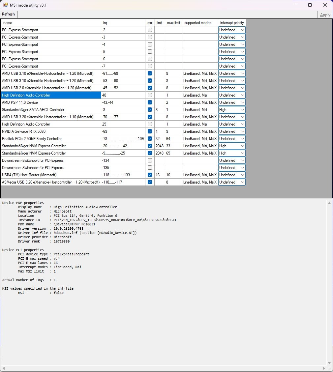
Task: Click the Refresh button
Action: pos(8,14)
